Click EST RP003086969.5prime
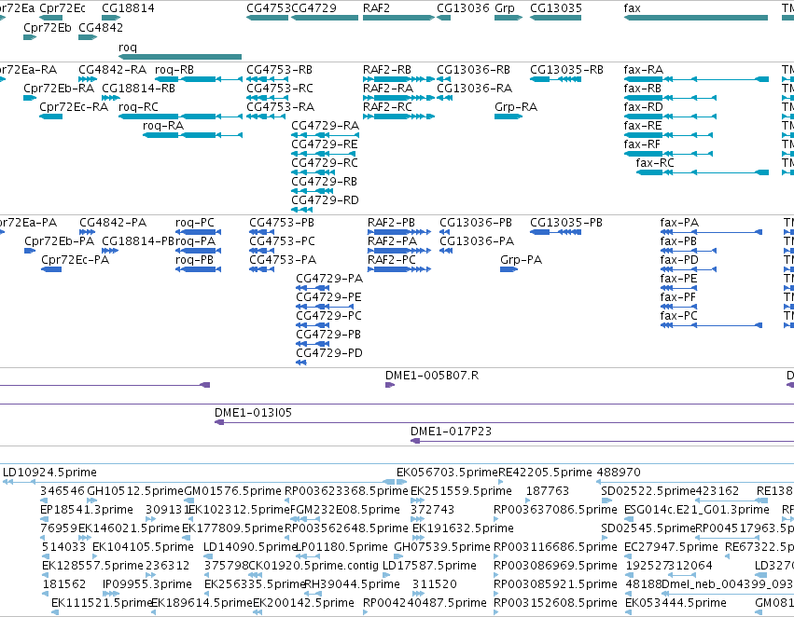Viewport: 794px width, 617px height. click(555, 566)
